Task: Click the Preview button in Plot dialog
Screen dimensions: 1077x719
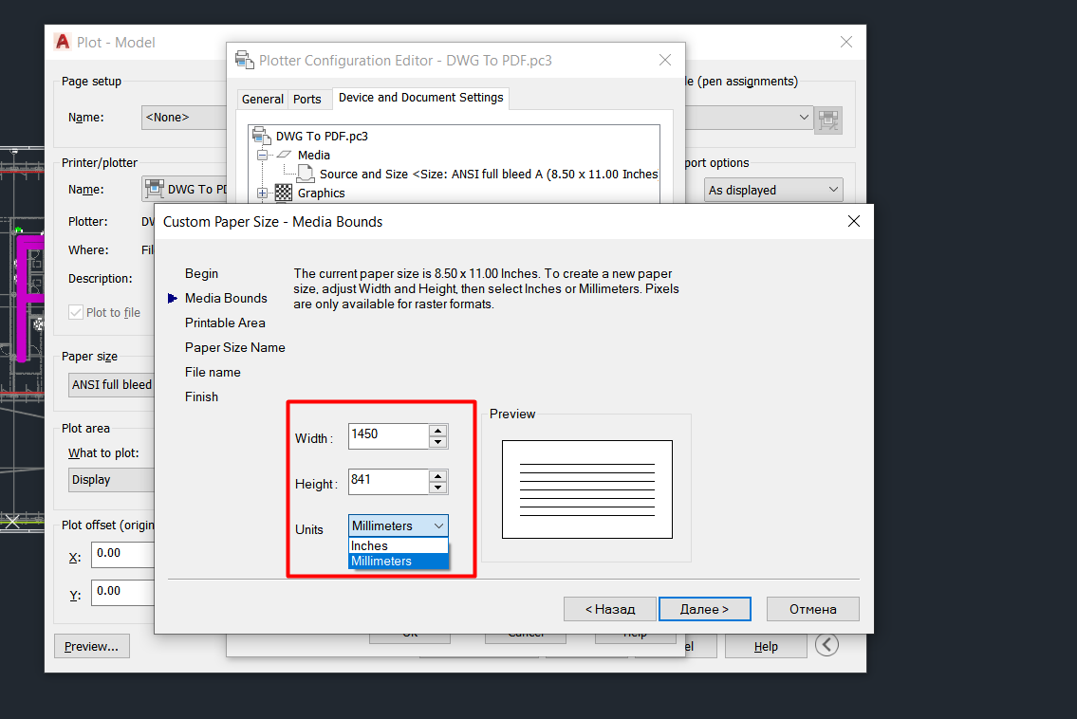Action: (x=91, y=646)
